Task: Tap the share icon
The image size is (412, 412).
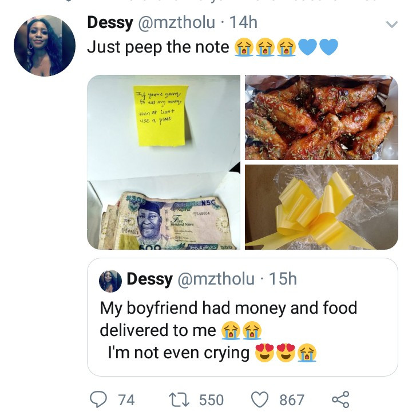Action: (340, 398)
